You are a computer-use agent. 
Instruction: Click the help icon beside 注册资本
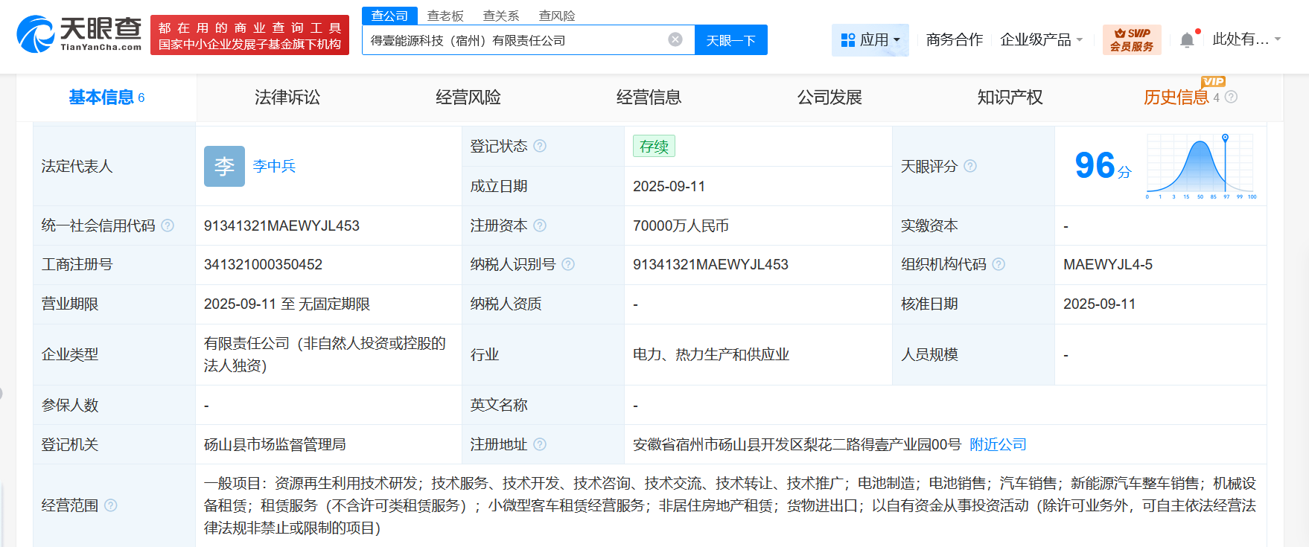[540, 225]
